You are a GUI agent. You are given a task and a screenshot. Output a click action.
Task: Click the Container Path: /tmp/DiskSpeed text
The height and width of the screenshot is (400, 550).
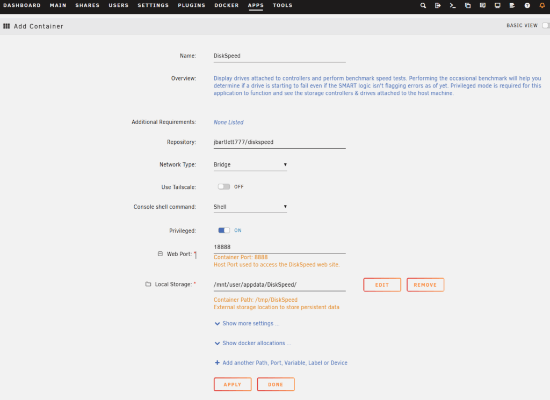(255, 300)
